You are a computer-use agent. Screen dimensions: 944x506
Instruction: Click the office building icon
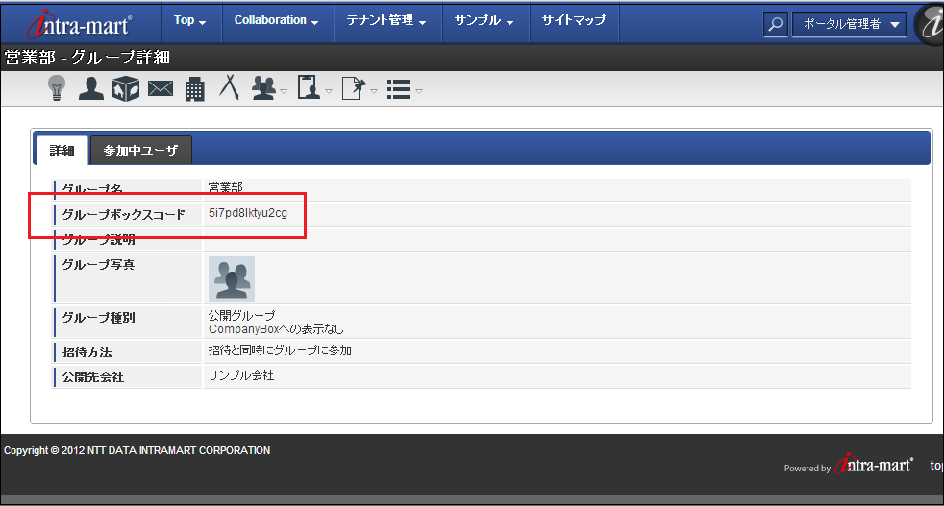click(x=194, y=89)
